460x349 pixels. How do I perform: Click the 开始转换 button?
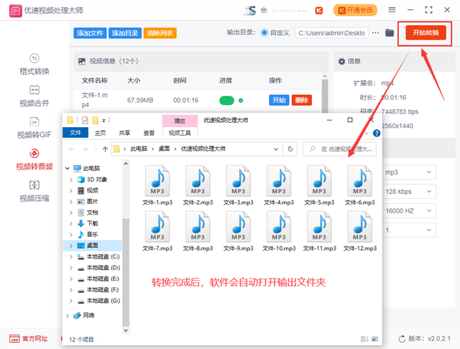pyautogui.click(x=425, y=32)
